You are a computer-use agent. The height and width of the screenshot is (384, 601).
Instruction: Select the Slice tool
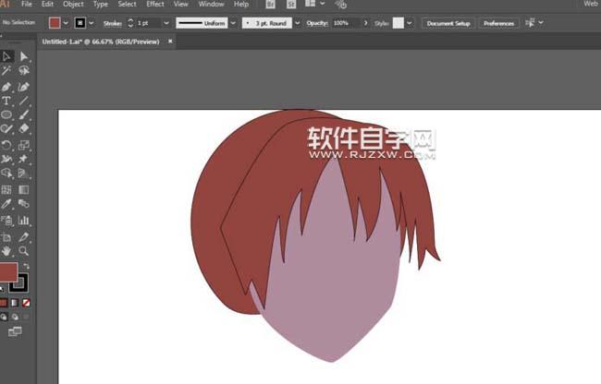(24, 237)
